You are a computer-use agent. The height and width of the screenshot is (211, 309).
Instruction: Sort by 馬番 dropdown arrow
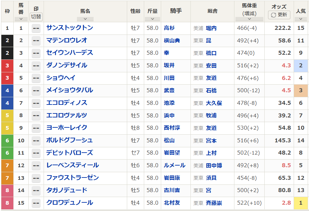(x=21, y=19)
